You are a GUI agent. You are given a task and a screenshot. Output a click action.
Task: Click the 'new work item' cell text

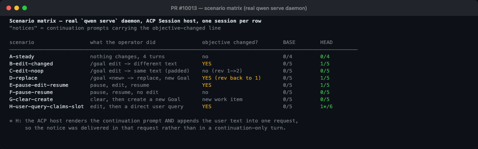pyautogui.click(x=222, y=99)
